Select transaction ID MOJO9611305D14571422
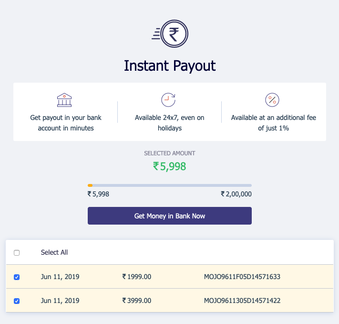Viewport: 339px width, 324px height. [242, 301]
